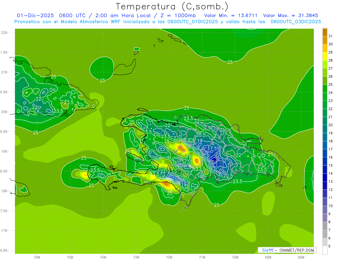
Task: Click the "0600UTC_03DIC2025" valid-until timestamp
Action: pos(296,22)
